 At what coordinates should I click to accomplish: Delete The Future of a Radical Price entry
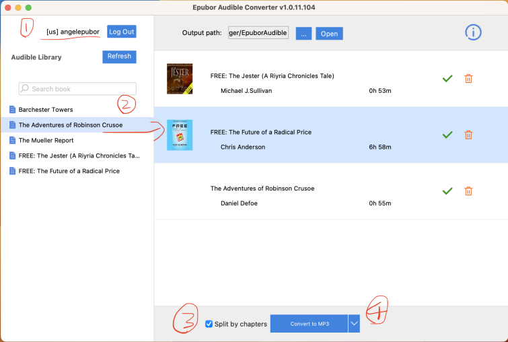(468, 135)
